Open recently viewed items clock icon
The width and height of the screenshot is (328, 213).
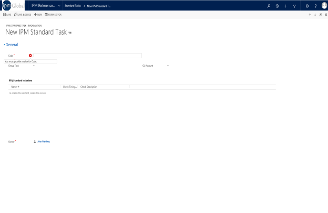coord(277,5)
